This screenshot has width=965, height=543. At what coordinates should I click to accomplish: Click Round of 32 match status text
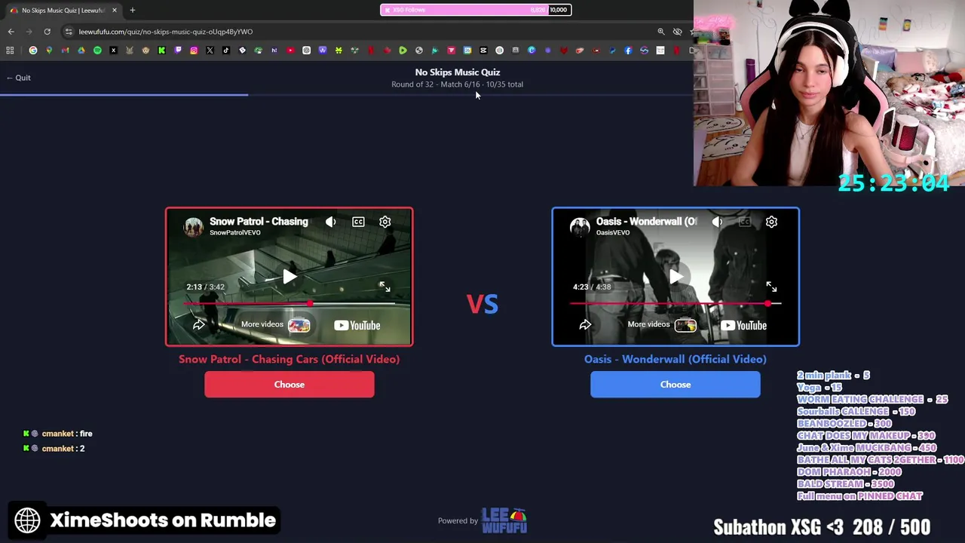tap(457, 84)
